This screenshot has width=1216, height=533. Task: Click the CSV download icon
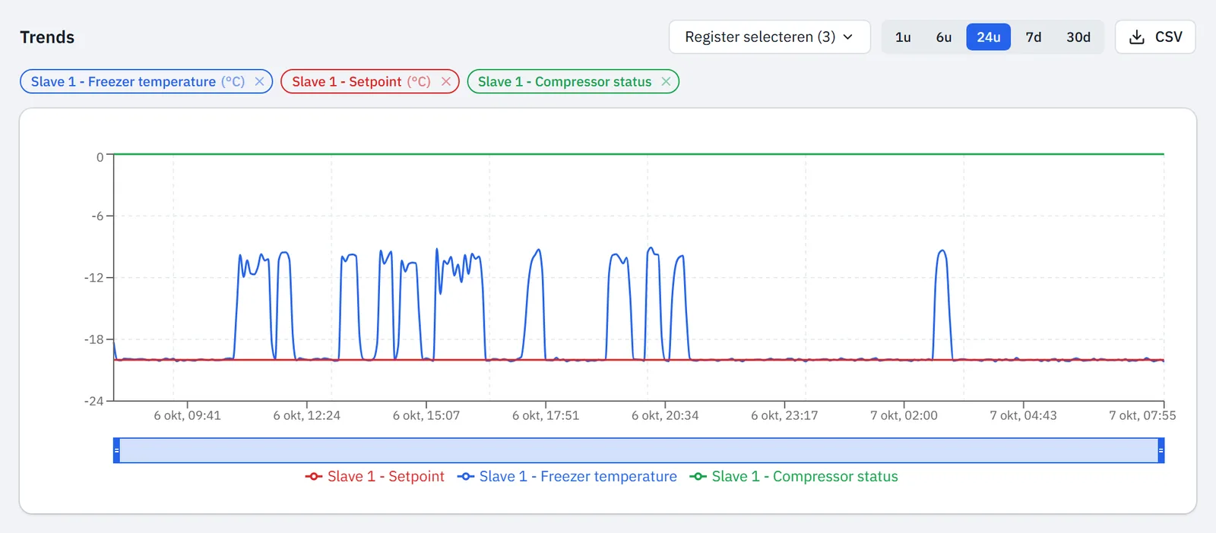(1137, 37)
